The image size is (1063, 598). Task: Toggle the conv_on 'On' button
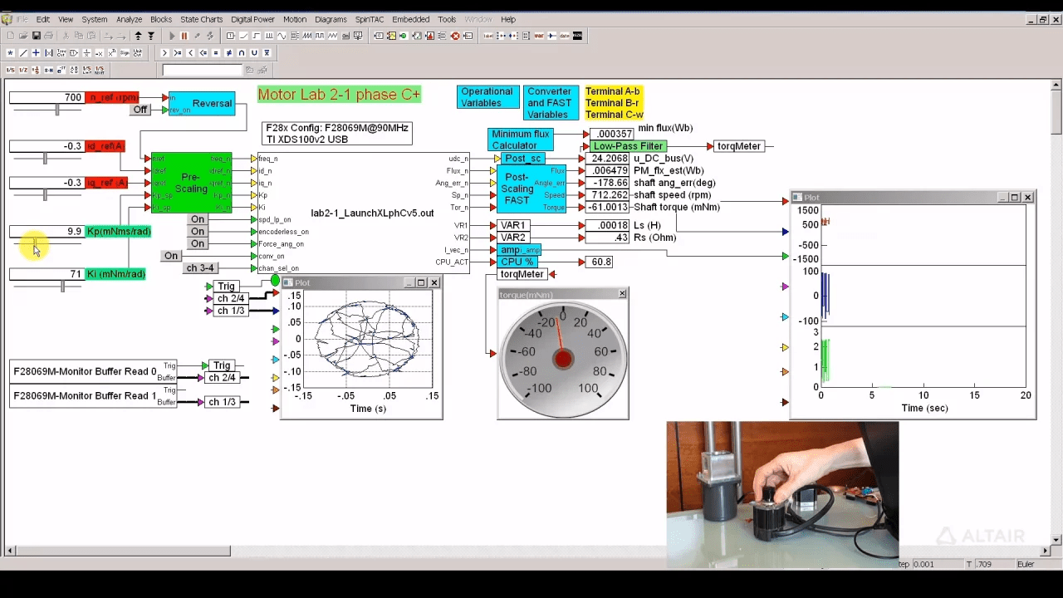pos(171,256)
